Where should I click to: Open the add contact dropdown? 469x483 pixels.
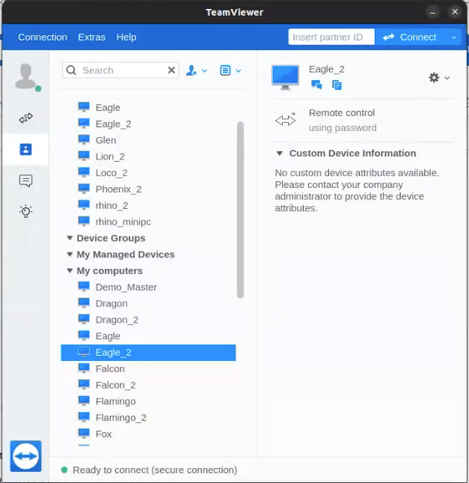click(x=196, y=70)
